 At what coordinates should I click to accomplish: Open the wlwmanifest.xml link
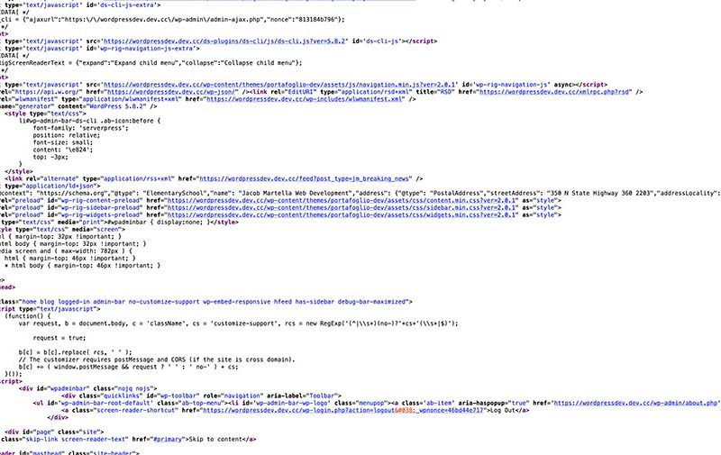[x=305, y=99]
